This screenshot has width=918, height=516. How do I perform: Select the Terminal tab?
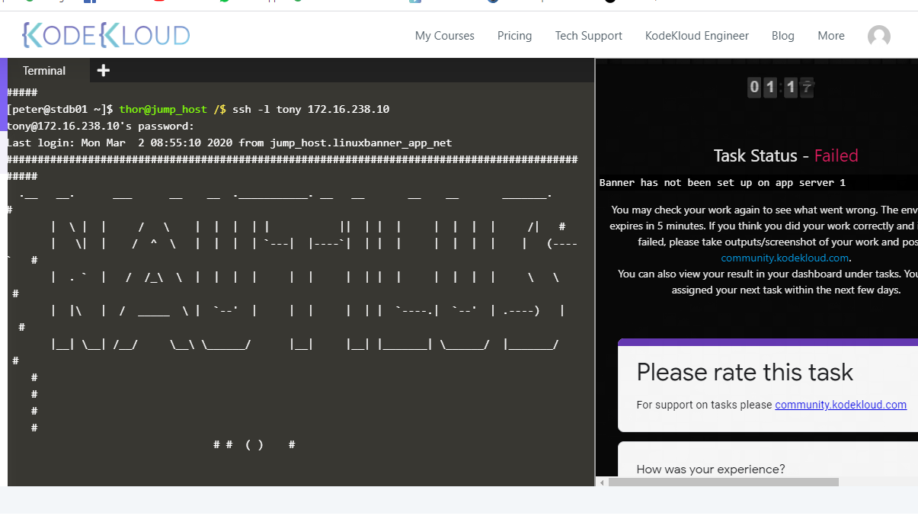tap(44, 70)
